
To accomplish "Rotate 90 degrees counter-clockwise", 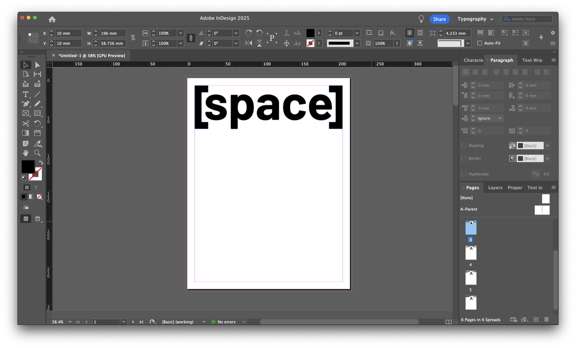I will point(259,33).
